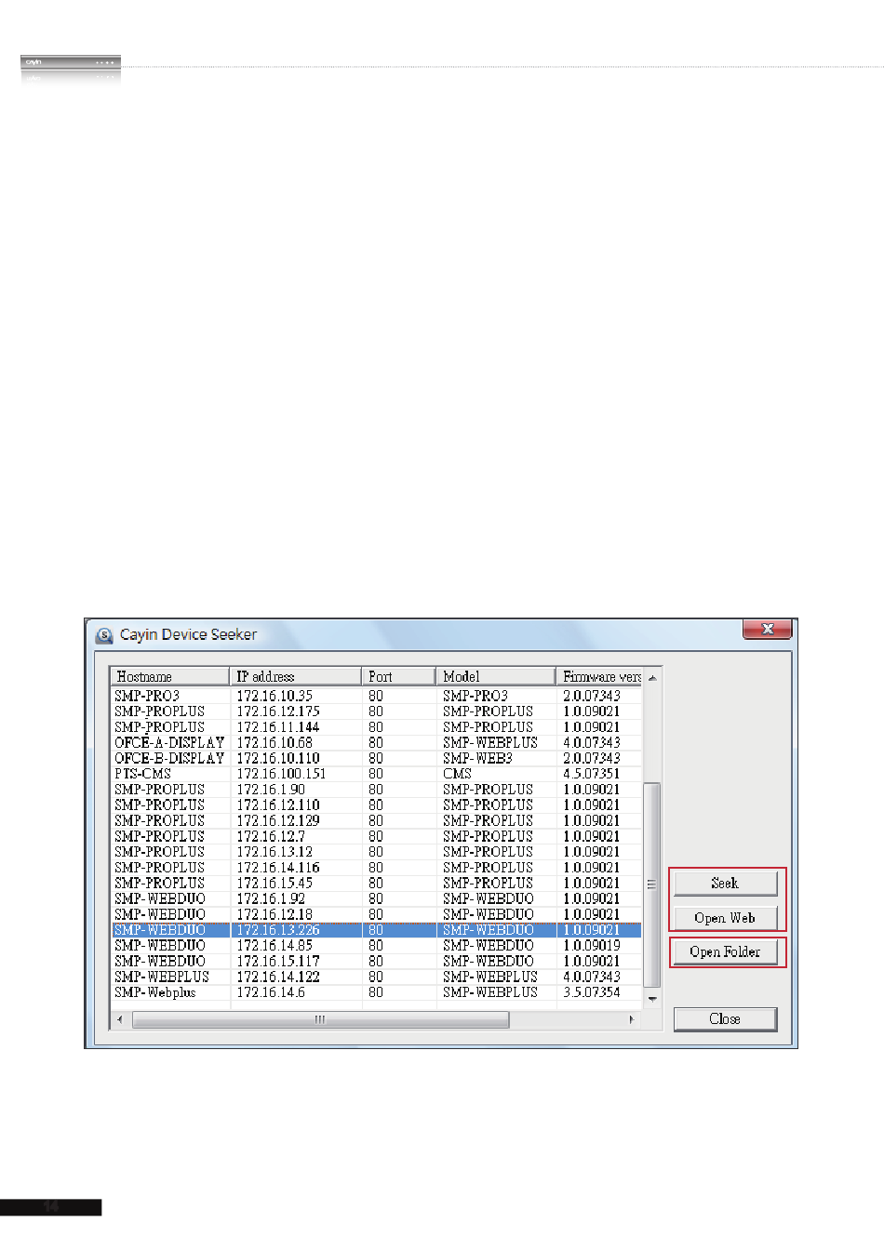The width and height of the screenshot is (884, 1250).
Task: Select the OFCE-B-DISPLAY row
Action: tap(376, 758)
